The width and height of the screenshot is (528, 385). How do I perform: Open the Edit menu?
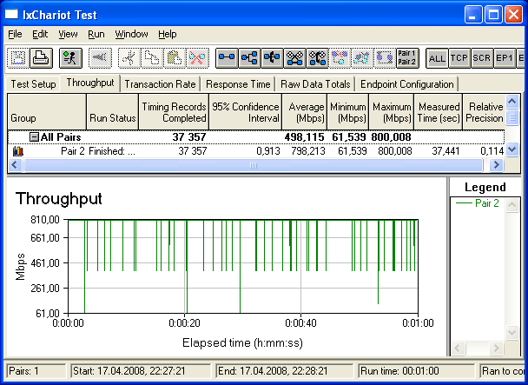pyautogui.click(x=40, y=34)
